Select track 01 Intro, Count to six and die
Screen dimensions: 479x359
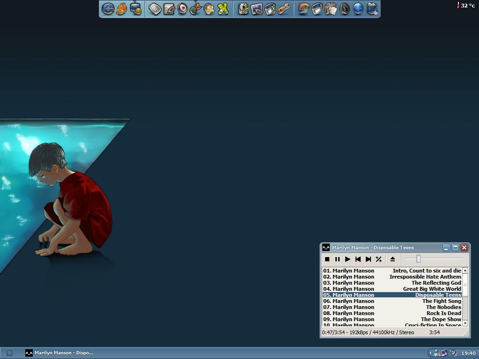click(x=392, y=271)
